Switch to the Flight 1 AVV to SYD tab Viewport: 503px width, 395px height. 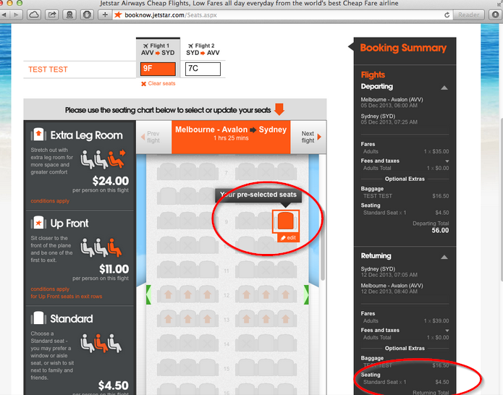tap(158, 49)
